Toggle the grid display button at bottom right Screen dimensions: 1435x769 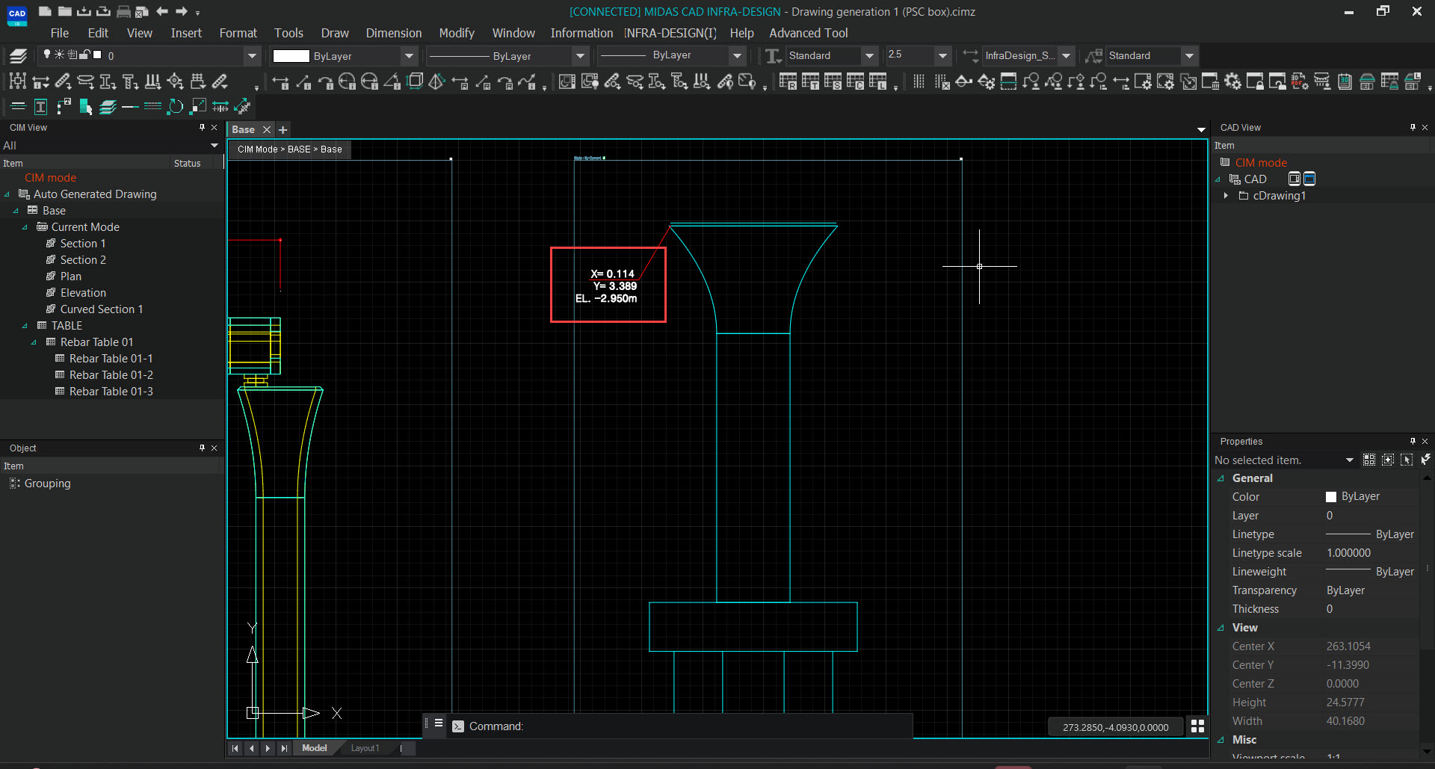tap(1197, 726)
